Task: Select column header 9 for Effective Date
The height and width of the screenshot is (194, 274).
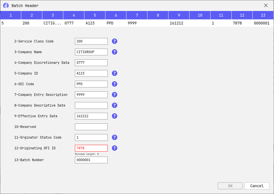Action: pos(179,15)
